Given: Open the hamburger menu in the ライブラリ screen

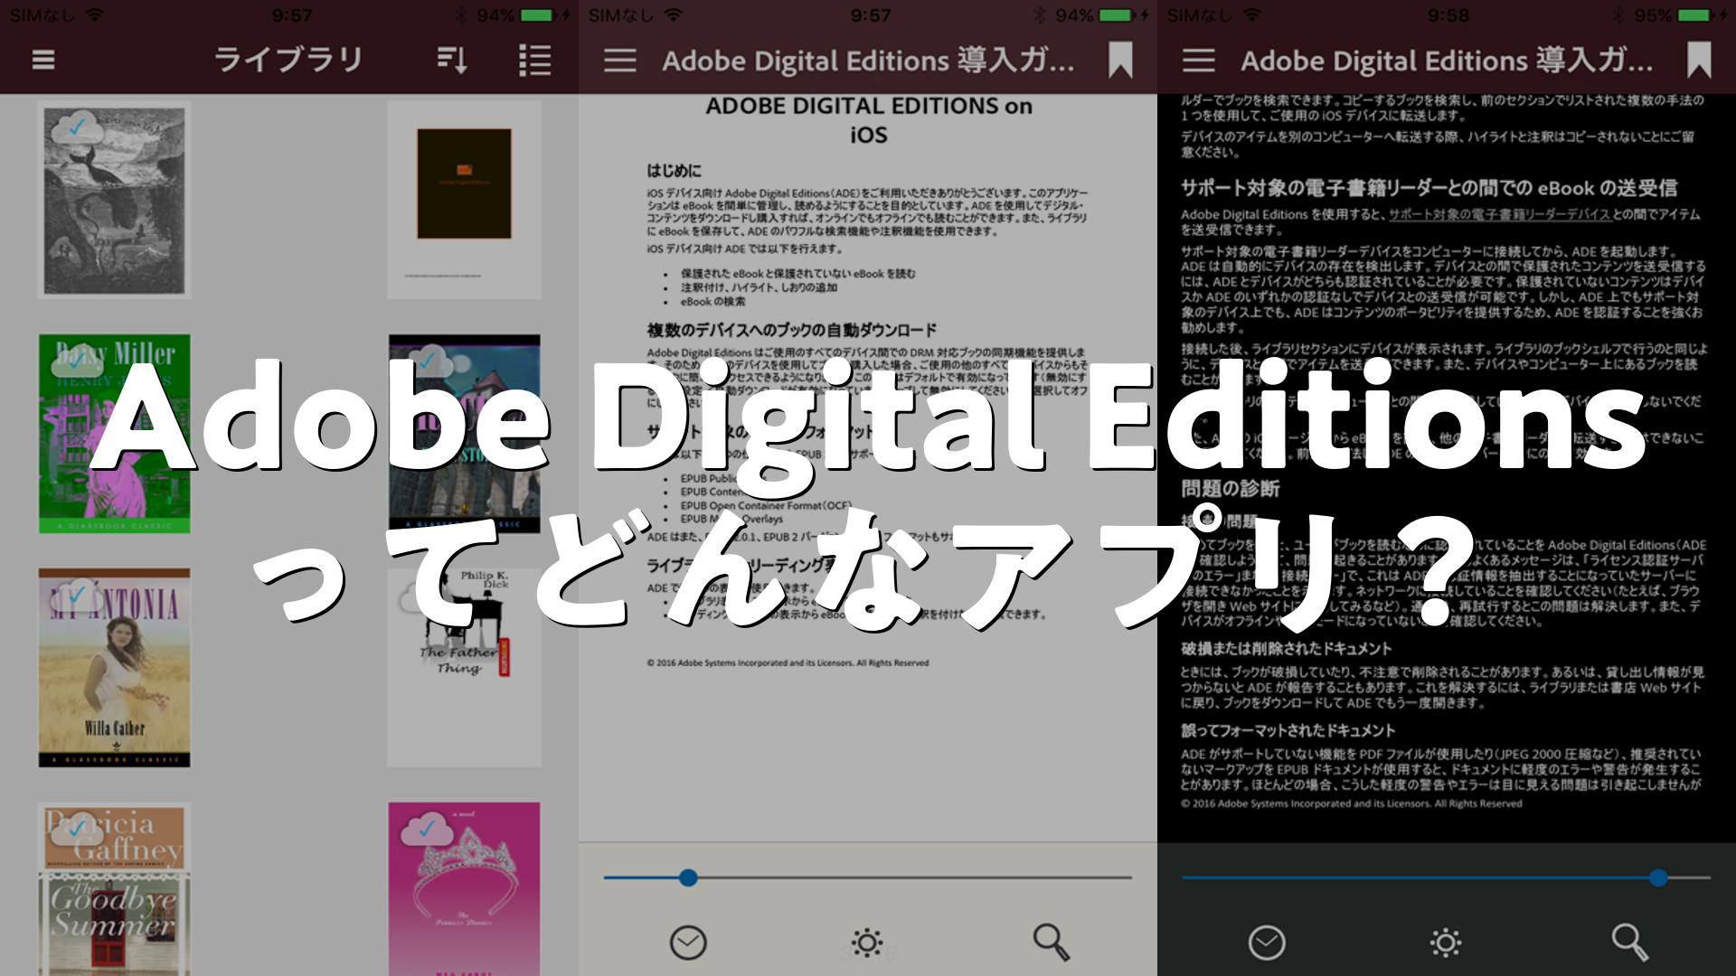Looking at the screenshot, I should [43, 61].
